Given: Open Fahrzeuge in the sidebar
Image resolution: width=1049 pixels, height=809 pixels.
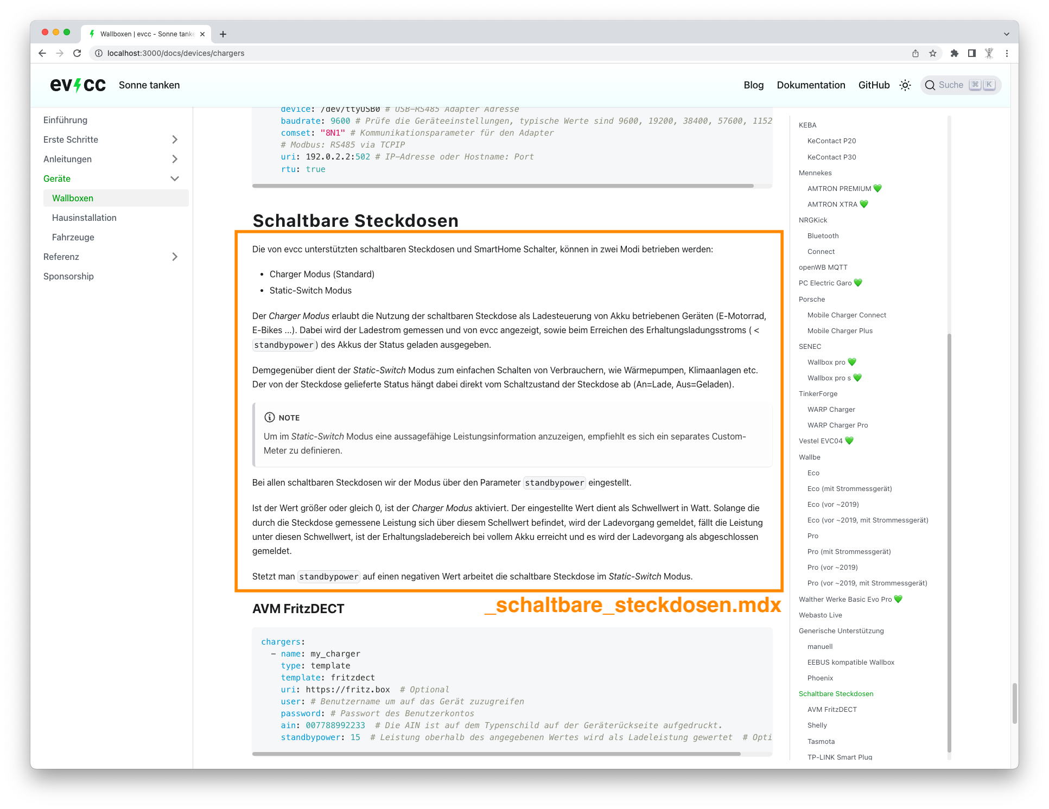Looking at the screenshot, I should tap(73, 237).
